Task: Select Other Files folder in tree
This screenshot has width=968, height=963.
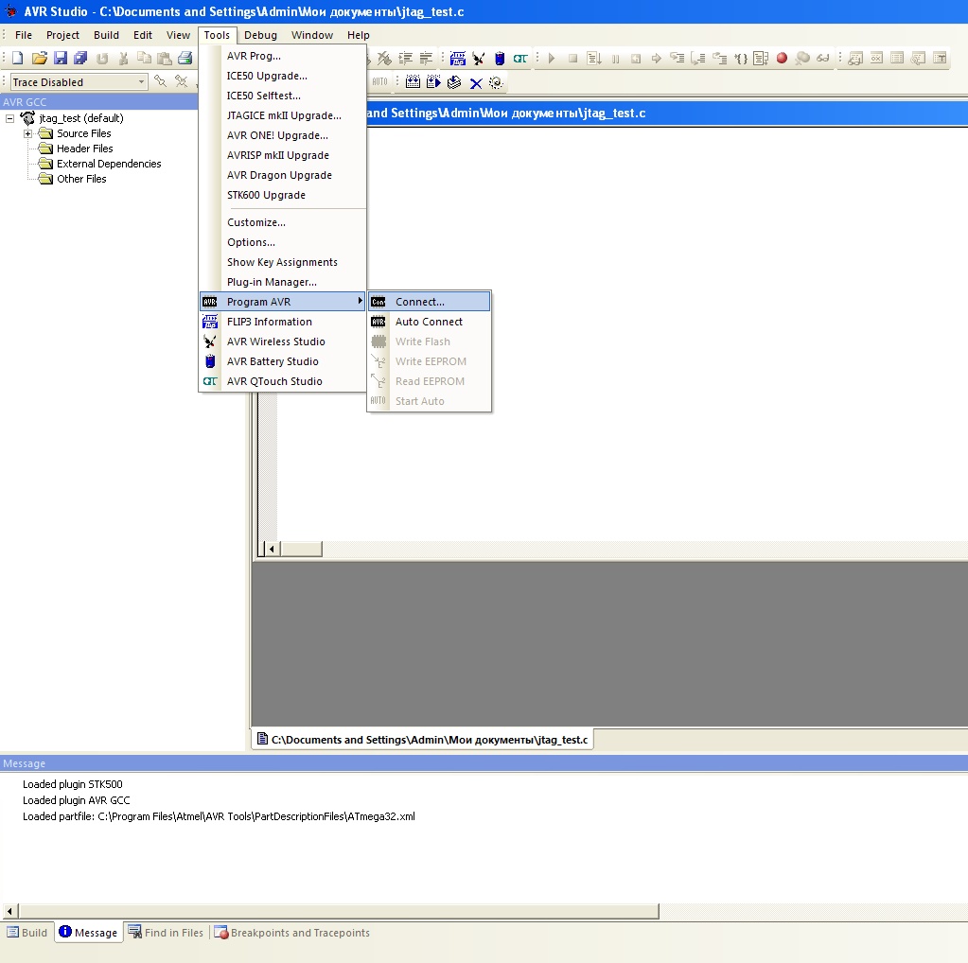Action: (81, 179)
